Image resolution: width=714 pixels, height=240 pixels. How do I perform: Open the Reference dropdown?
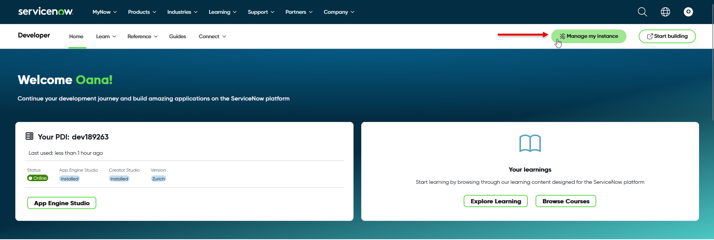[x=142, y=37]
